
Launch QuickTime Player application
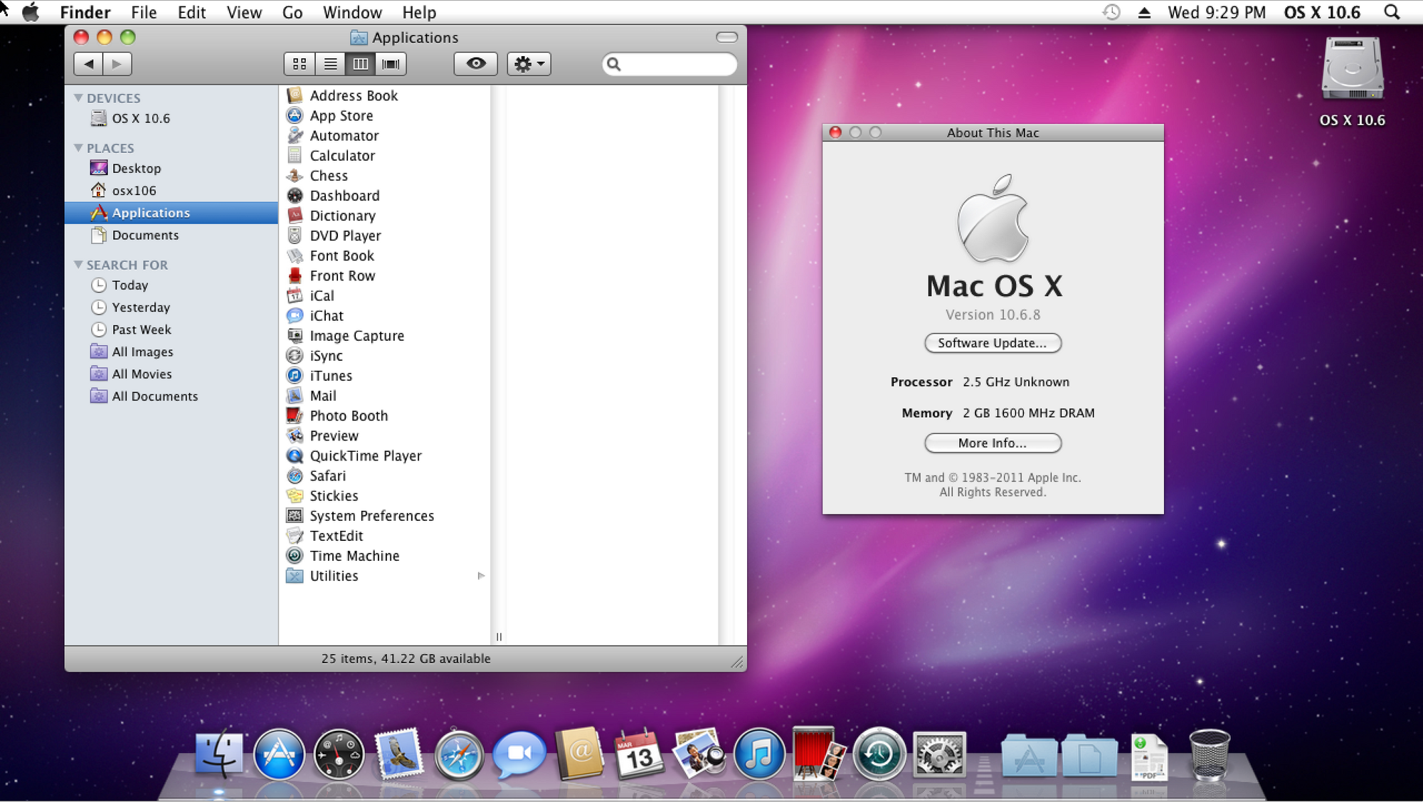coord(364,455)
